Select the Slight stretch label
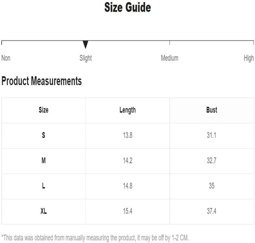 click(x=86, y=58)
